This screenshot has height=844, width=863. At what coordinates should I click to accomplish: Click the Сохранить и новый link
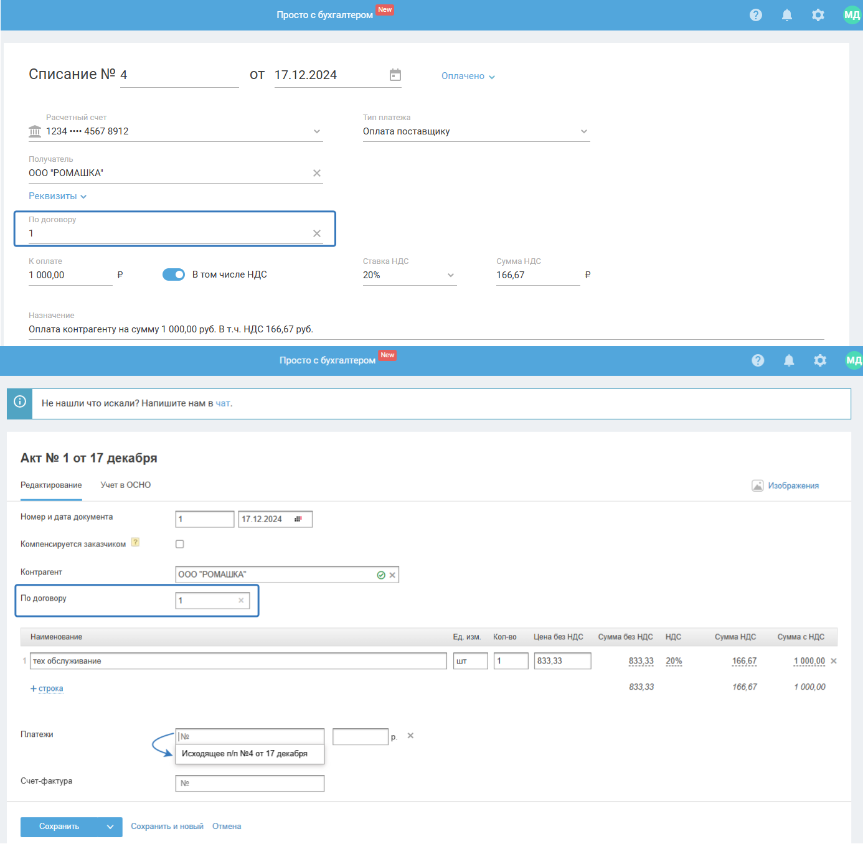[x=167, y=827]
